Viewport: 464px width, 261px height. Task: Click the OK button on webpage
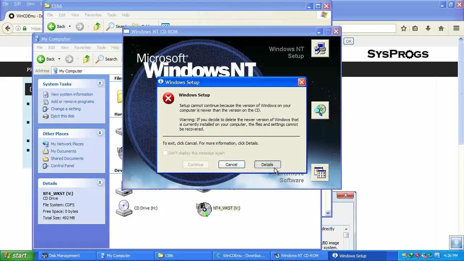tap(348, 41)
